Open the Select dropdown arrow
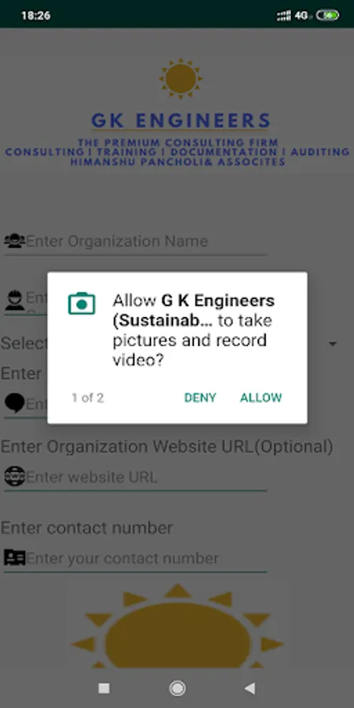Screen dimensions: 354x708 pyautogui.click(x=333, y=344)
